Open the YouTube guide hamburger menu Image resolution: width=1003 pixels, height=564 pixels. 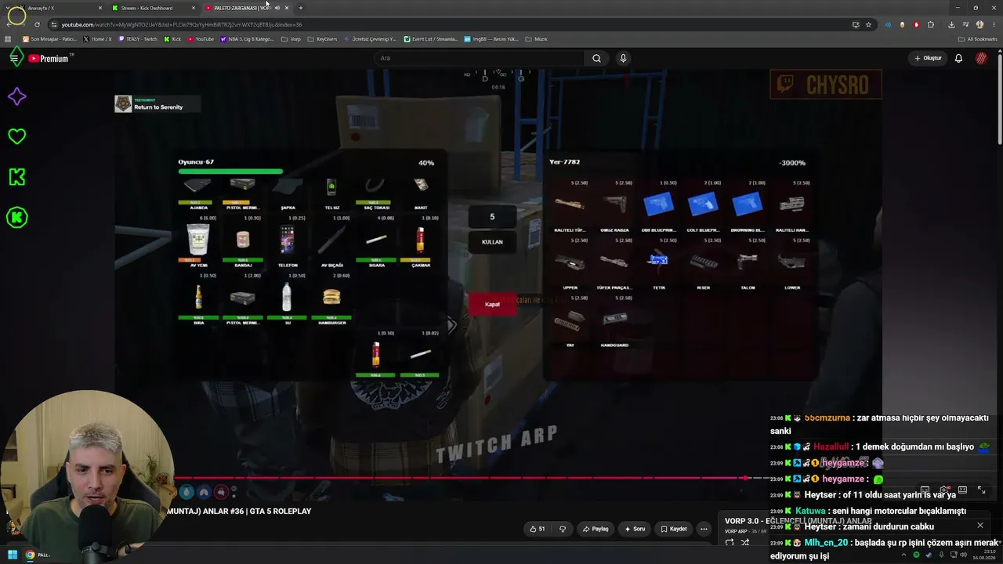(14, 58)
